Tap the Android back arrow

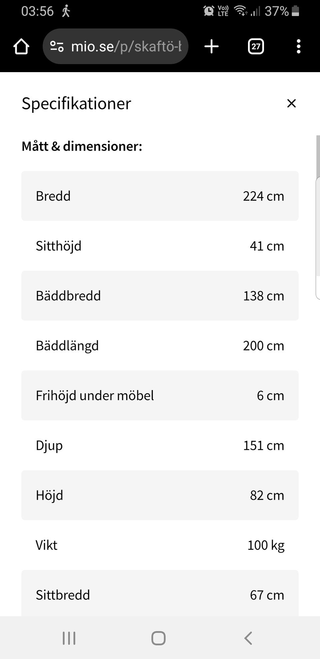(248, 638)
